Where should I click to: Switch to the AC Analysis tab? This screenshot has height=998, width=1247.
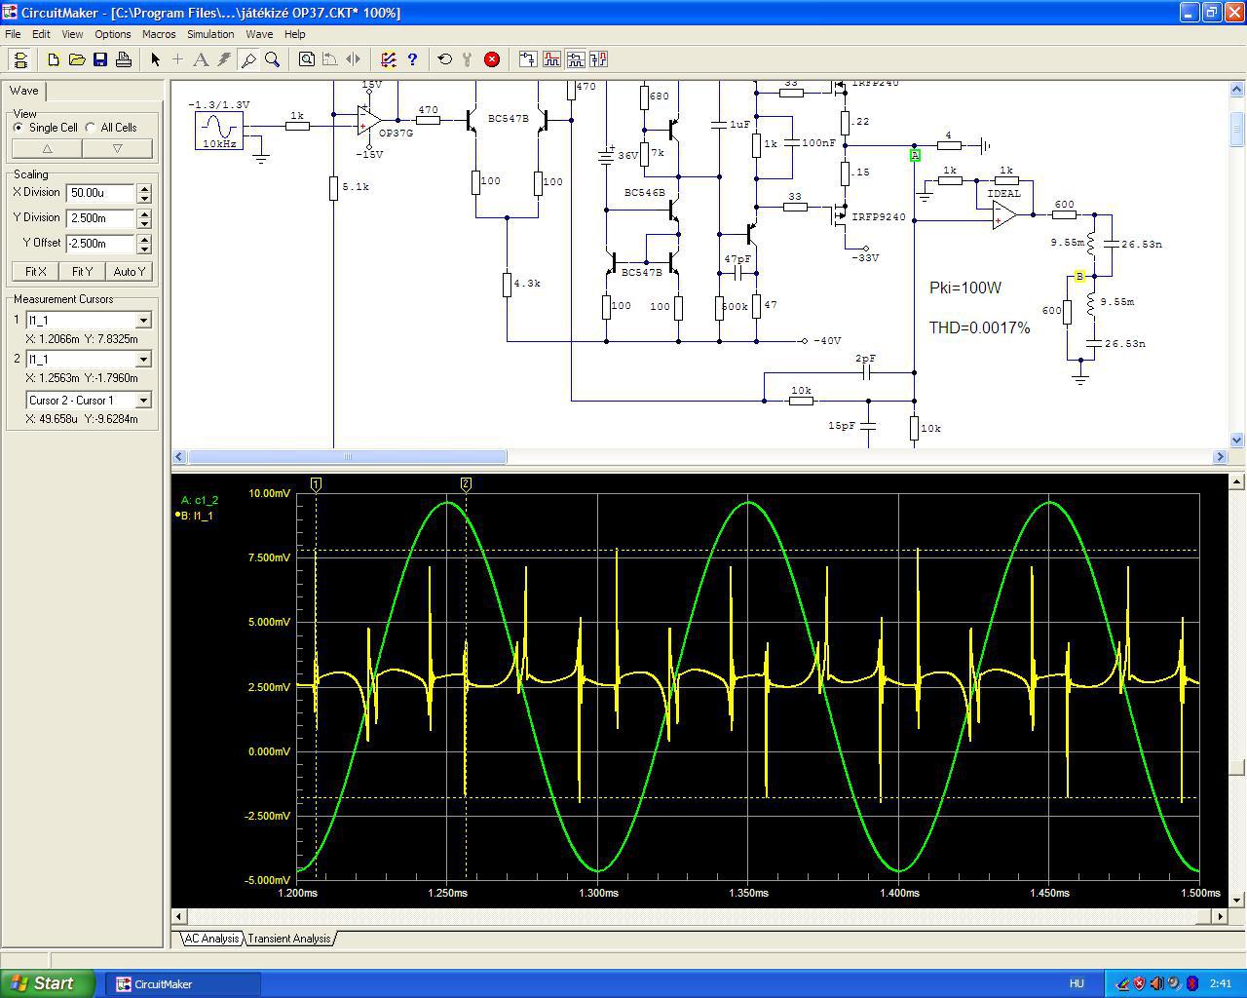point(211,939)
